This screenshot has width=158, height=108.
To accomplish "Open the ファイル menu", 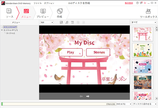I will click(37, 3).
